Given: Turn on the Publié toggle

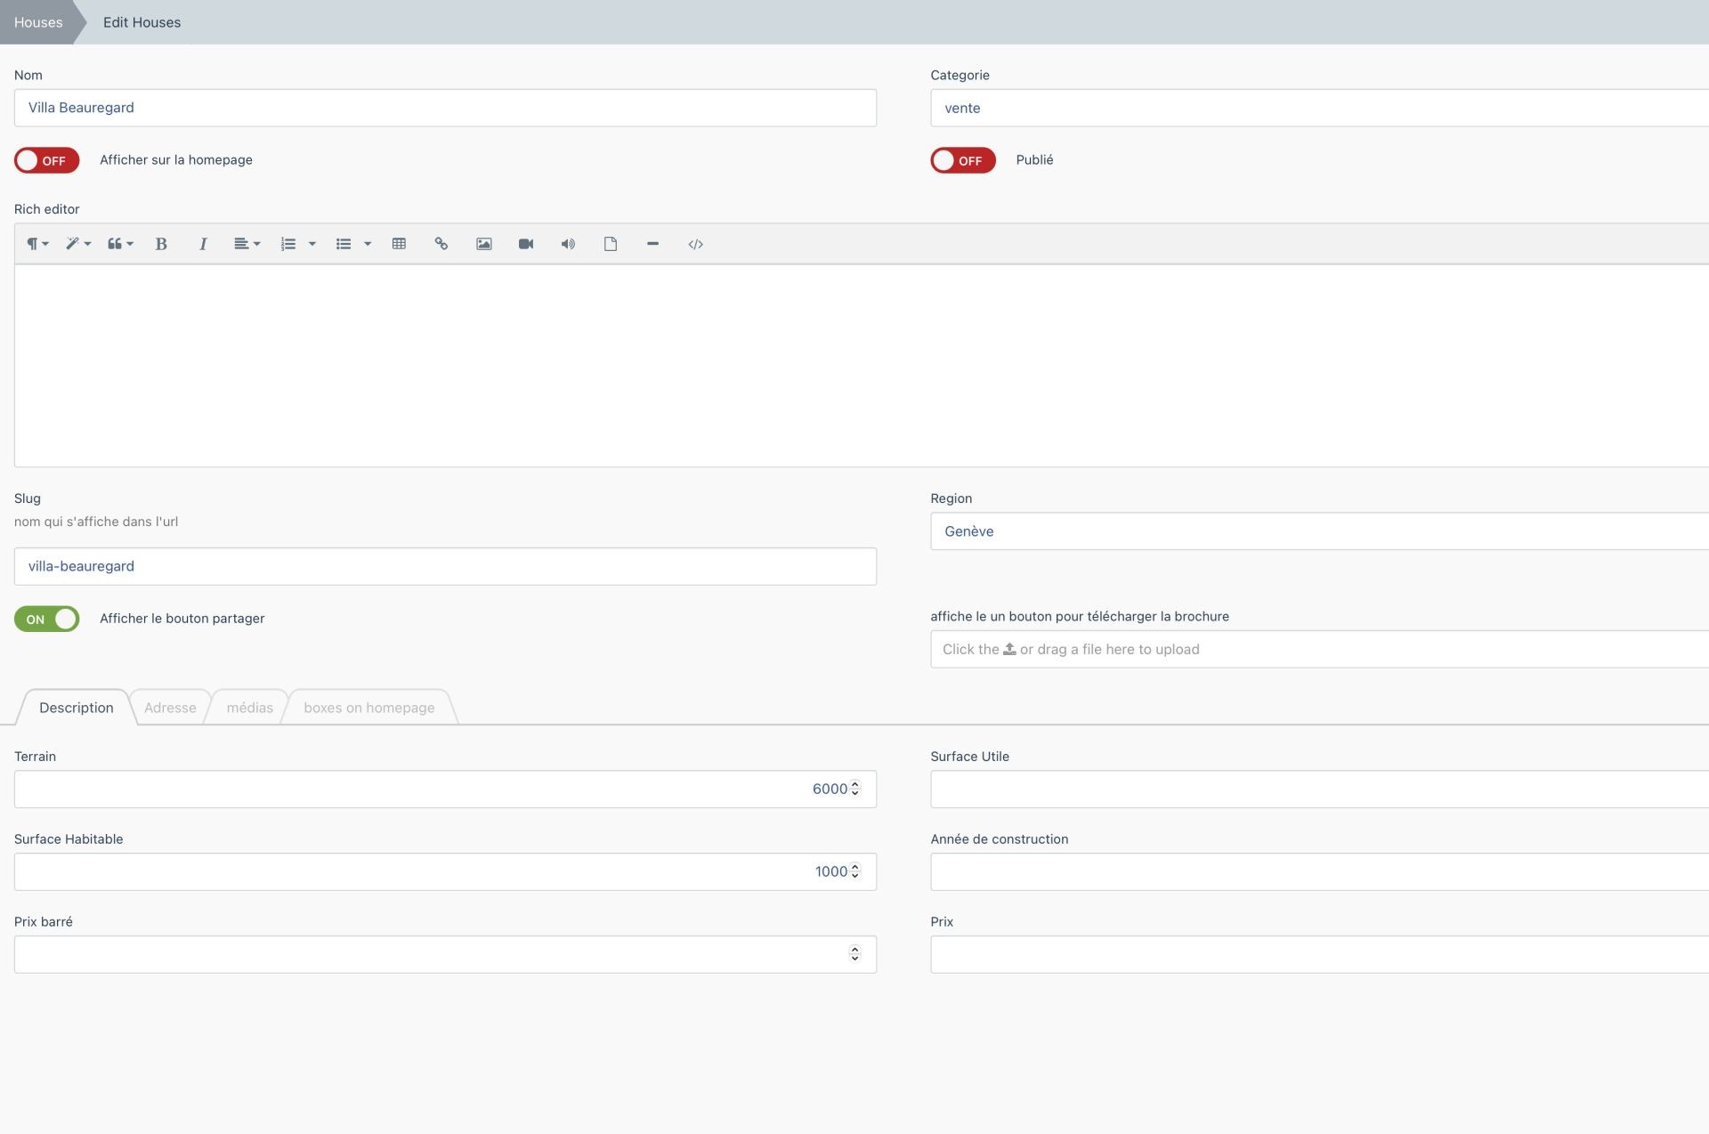Looking at the screenshot, I should coord(962,160).
